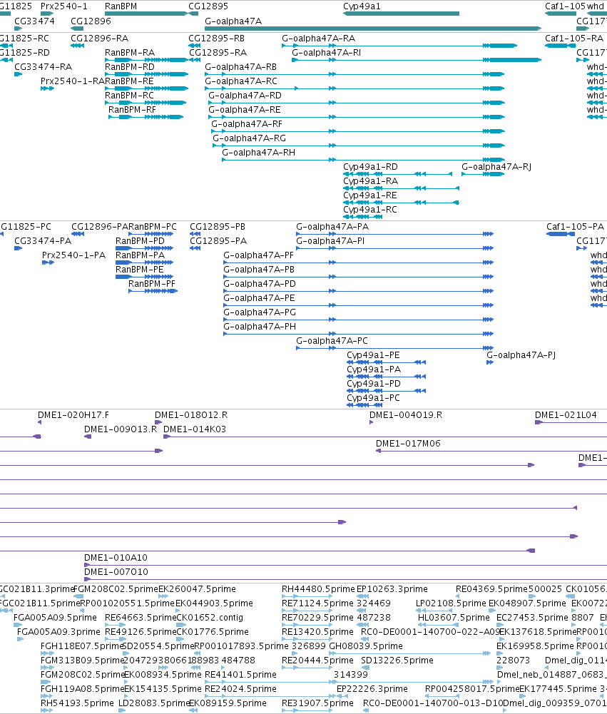
Task: Click the G-oalpha47A gene label
Action: coord(233,21)
